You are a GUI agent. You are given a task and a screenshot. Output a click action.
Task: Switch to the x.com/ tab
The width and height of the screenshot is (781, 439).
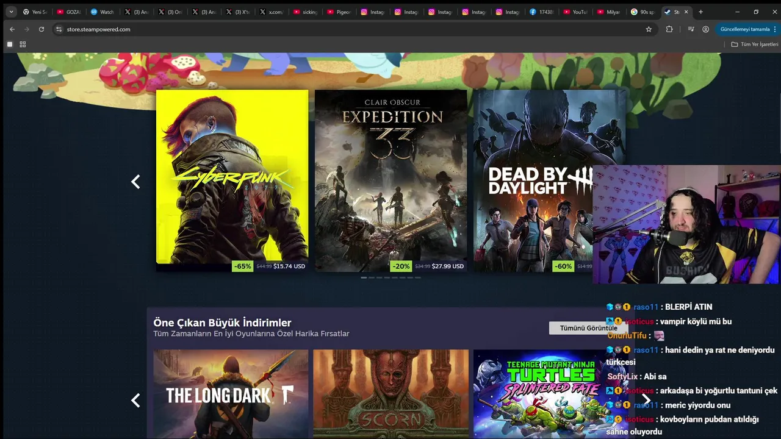(271, 12)
